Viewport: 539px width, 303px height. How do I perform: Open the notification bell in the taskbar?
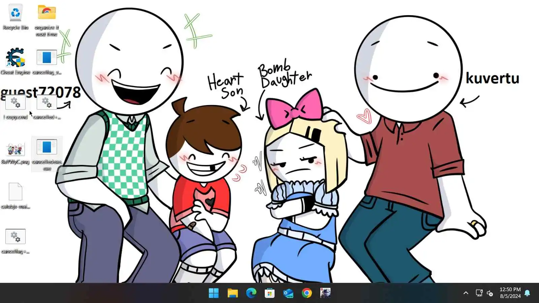click(x=528, y=293)
